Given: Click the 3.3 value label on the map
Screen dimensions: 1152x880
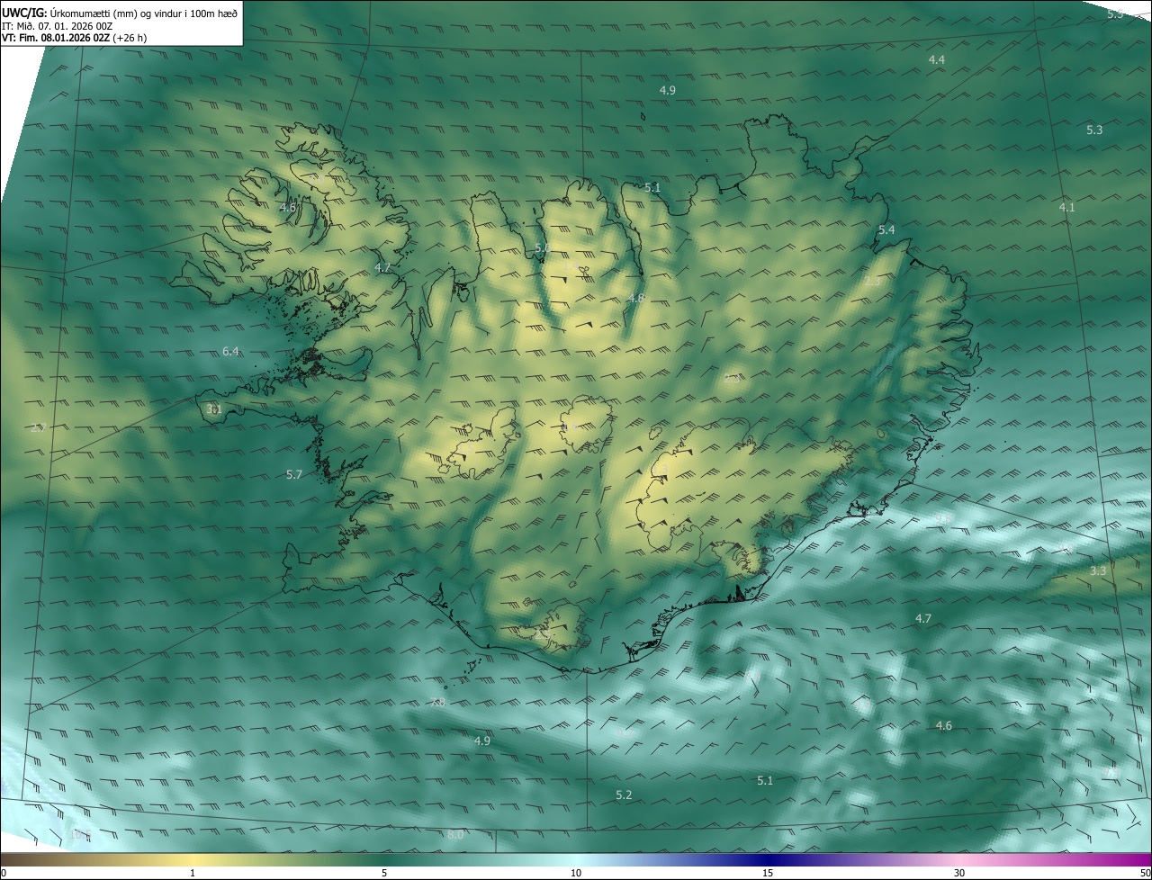Looking at the screenshot, I should tap(1098, 571).
